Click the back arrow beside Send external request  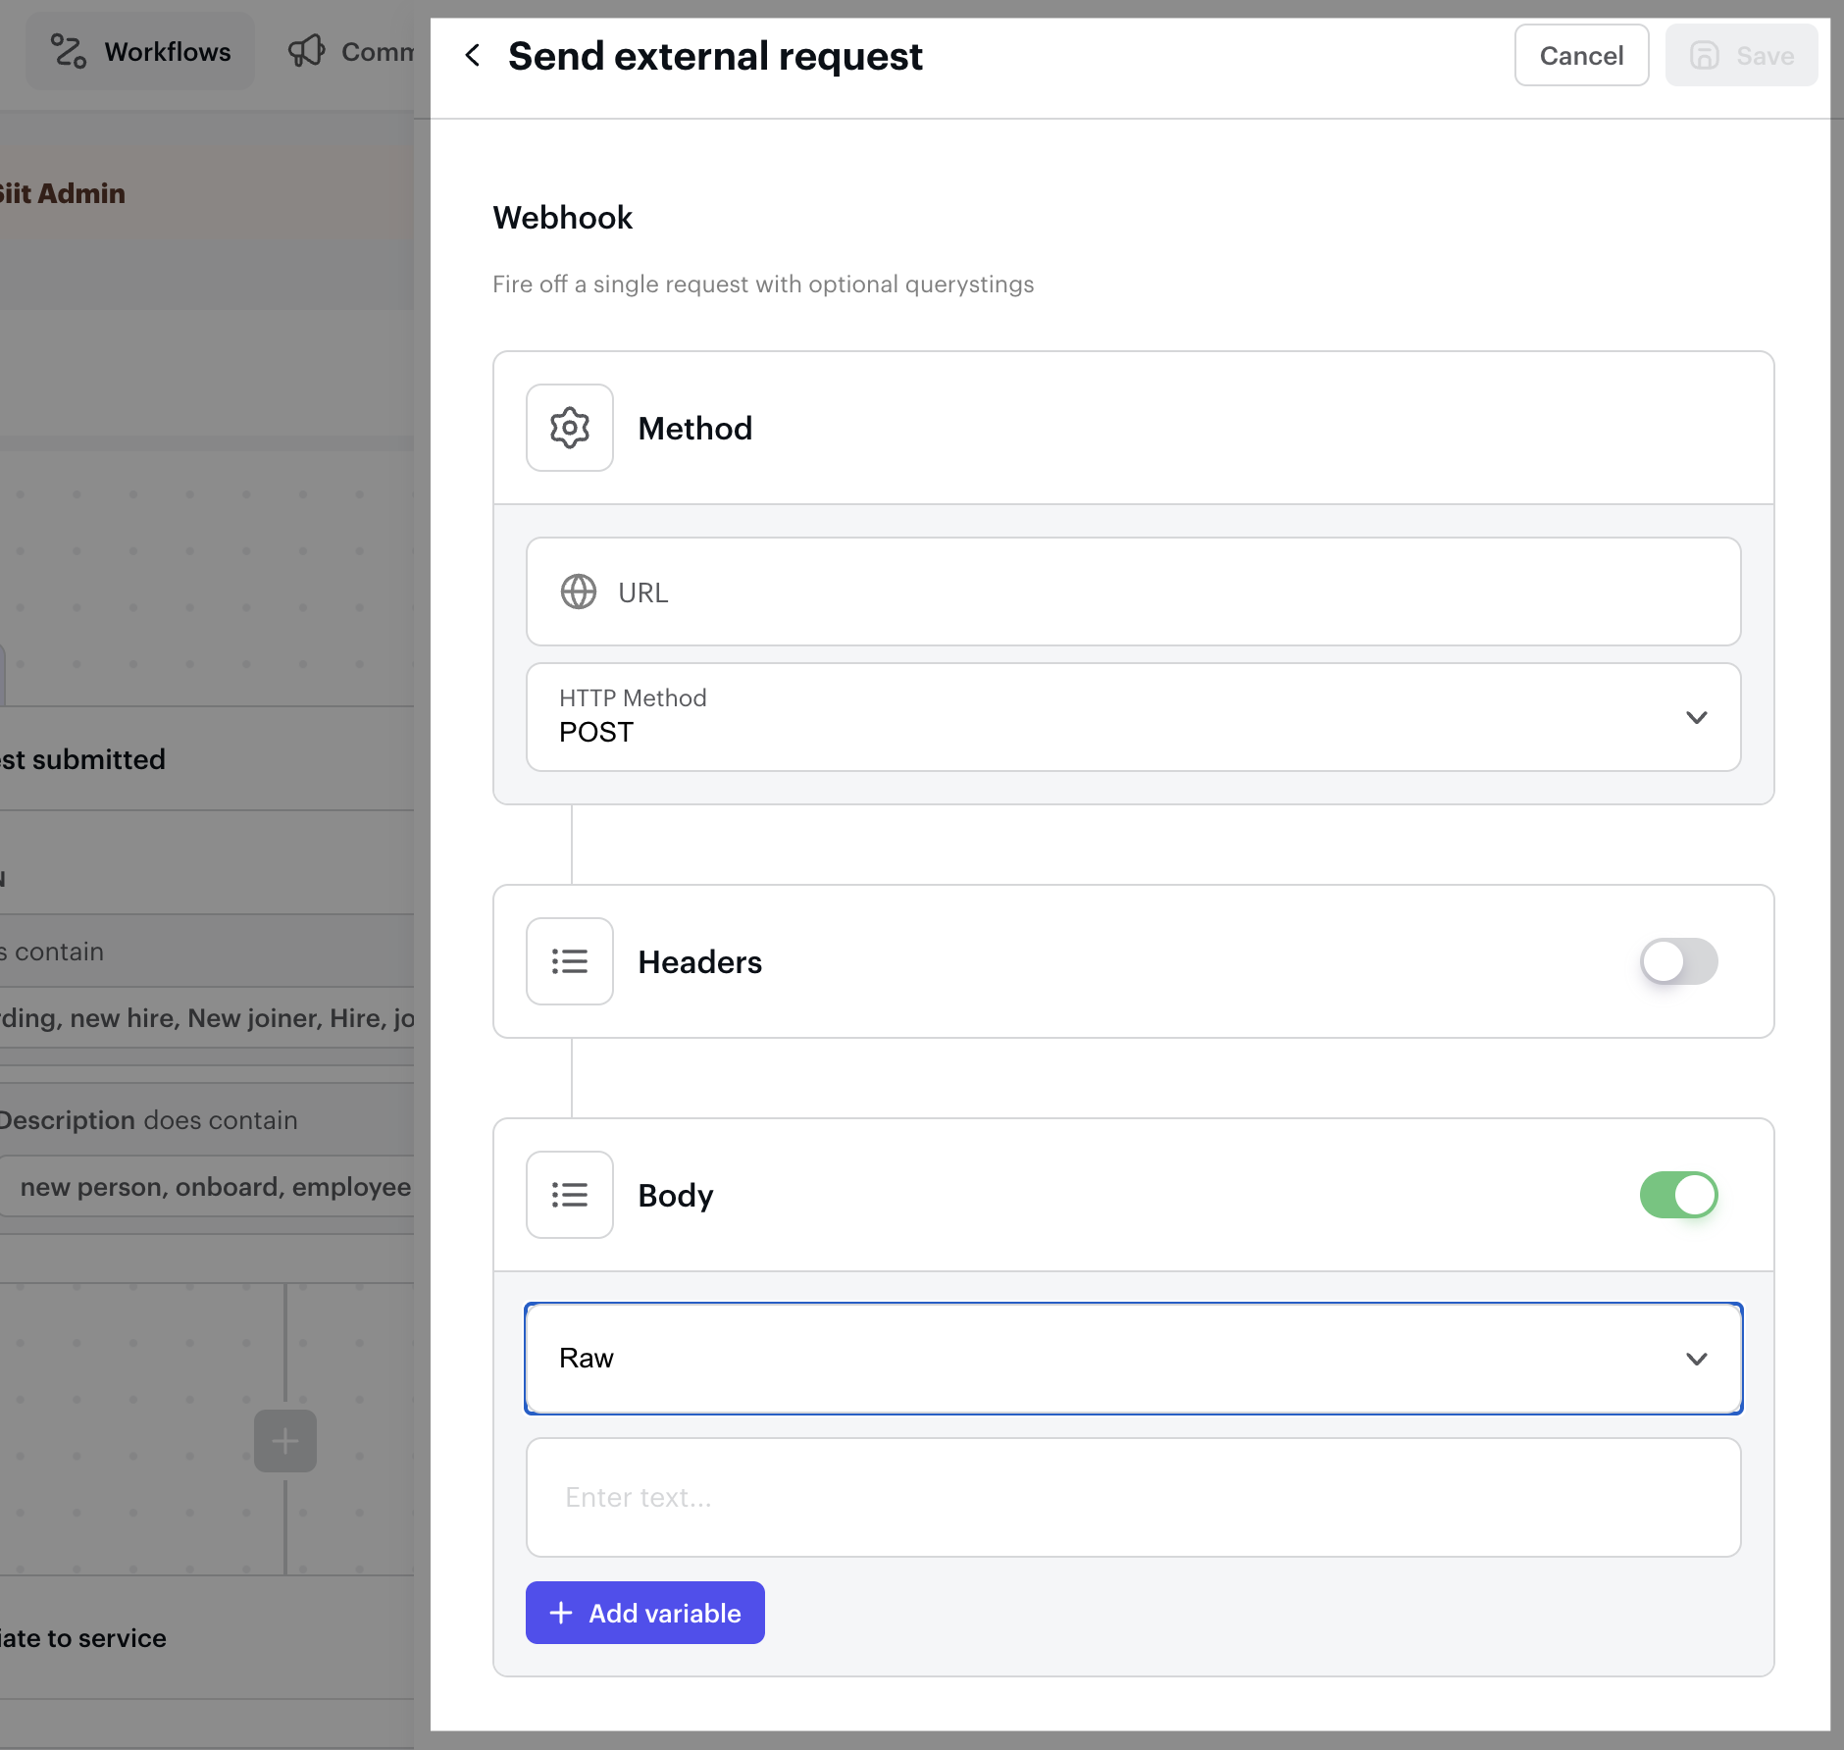(x=473, y=56)
